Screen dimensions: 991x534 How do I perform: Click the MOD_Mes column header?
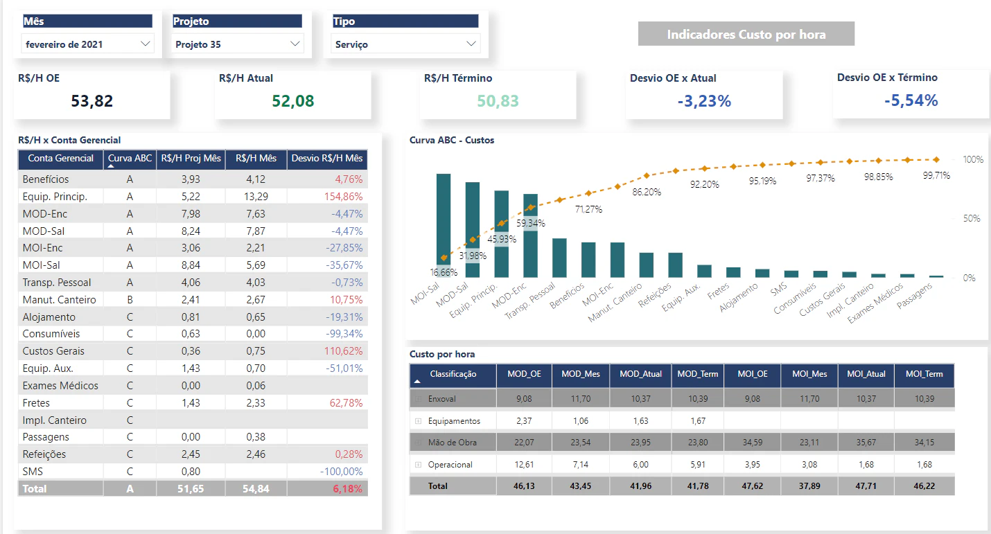pos(581,375)
